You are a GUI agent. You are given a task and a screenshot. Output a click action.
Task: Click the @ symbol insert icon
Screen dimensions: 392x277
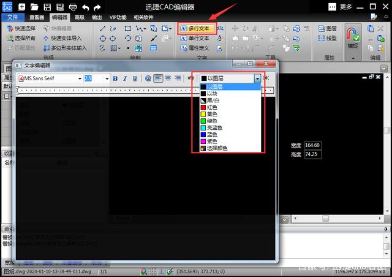pyautogui.click(x=148, y=78)
